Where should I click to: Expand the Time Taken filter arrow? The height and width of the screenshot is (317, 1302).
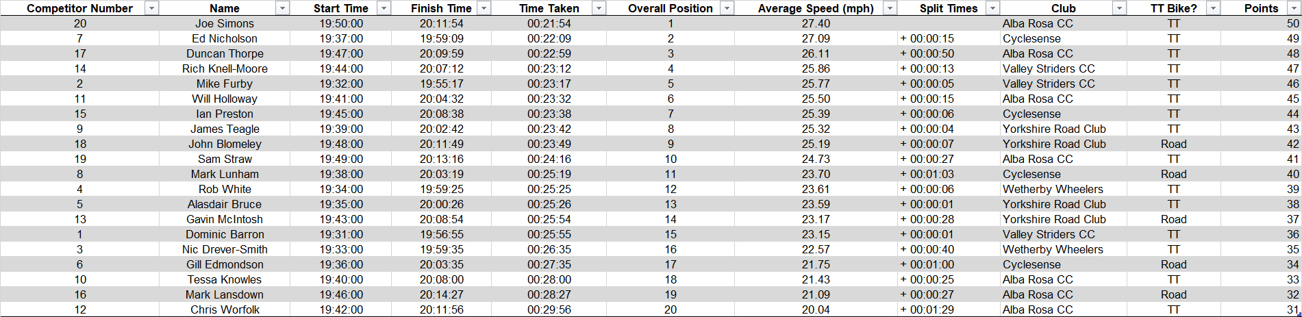599,8
